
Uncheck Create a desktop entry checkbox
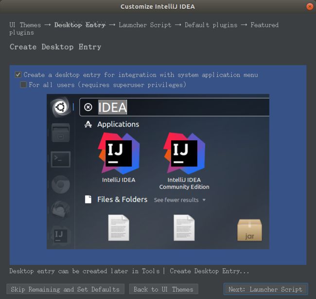click(x=18, y=75)
